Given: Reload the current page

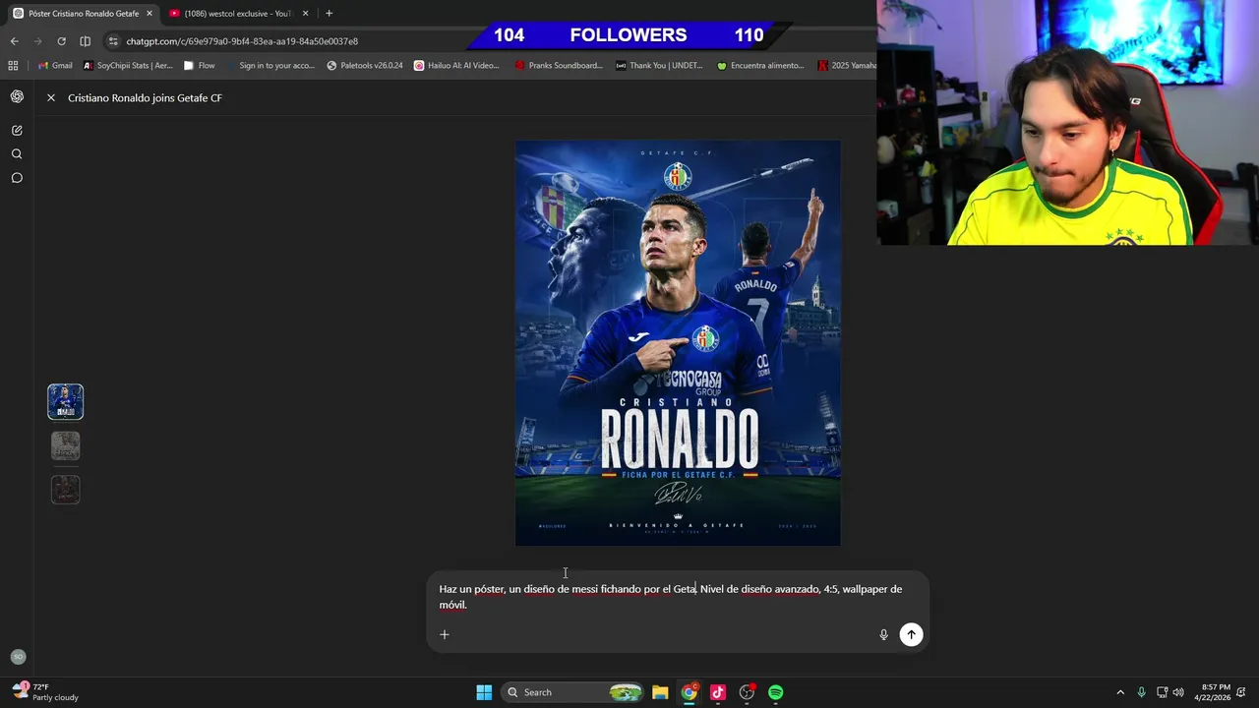Looking at the screenshot, I should pyautogui.click(x=61, y=41).
